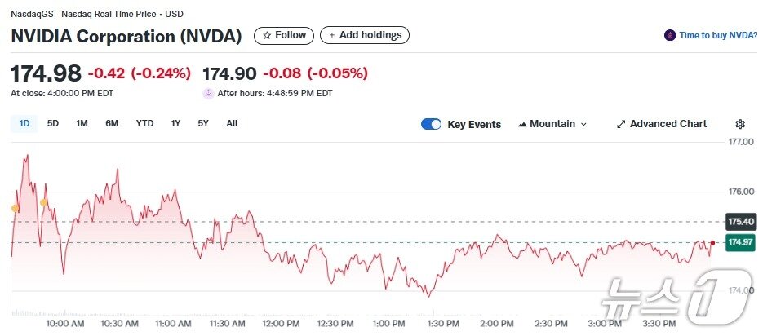Open the Advanced Chart view
Screen dimensions: 763x336
[x=668, y=124]
